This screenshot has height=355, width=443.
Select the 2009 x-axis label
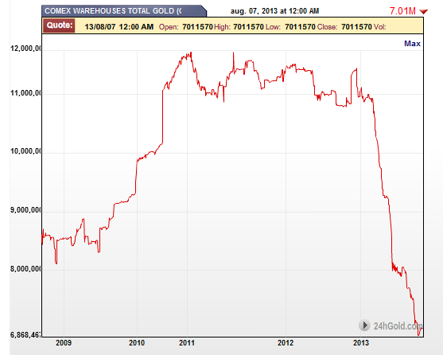(64, 343)
